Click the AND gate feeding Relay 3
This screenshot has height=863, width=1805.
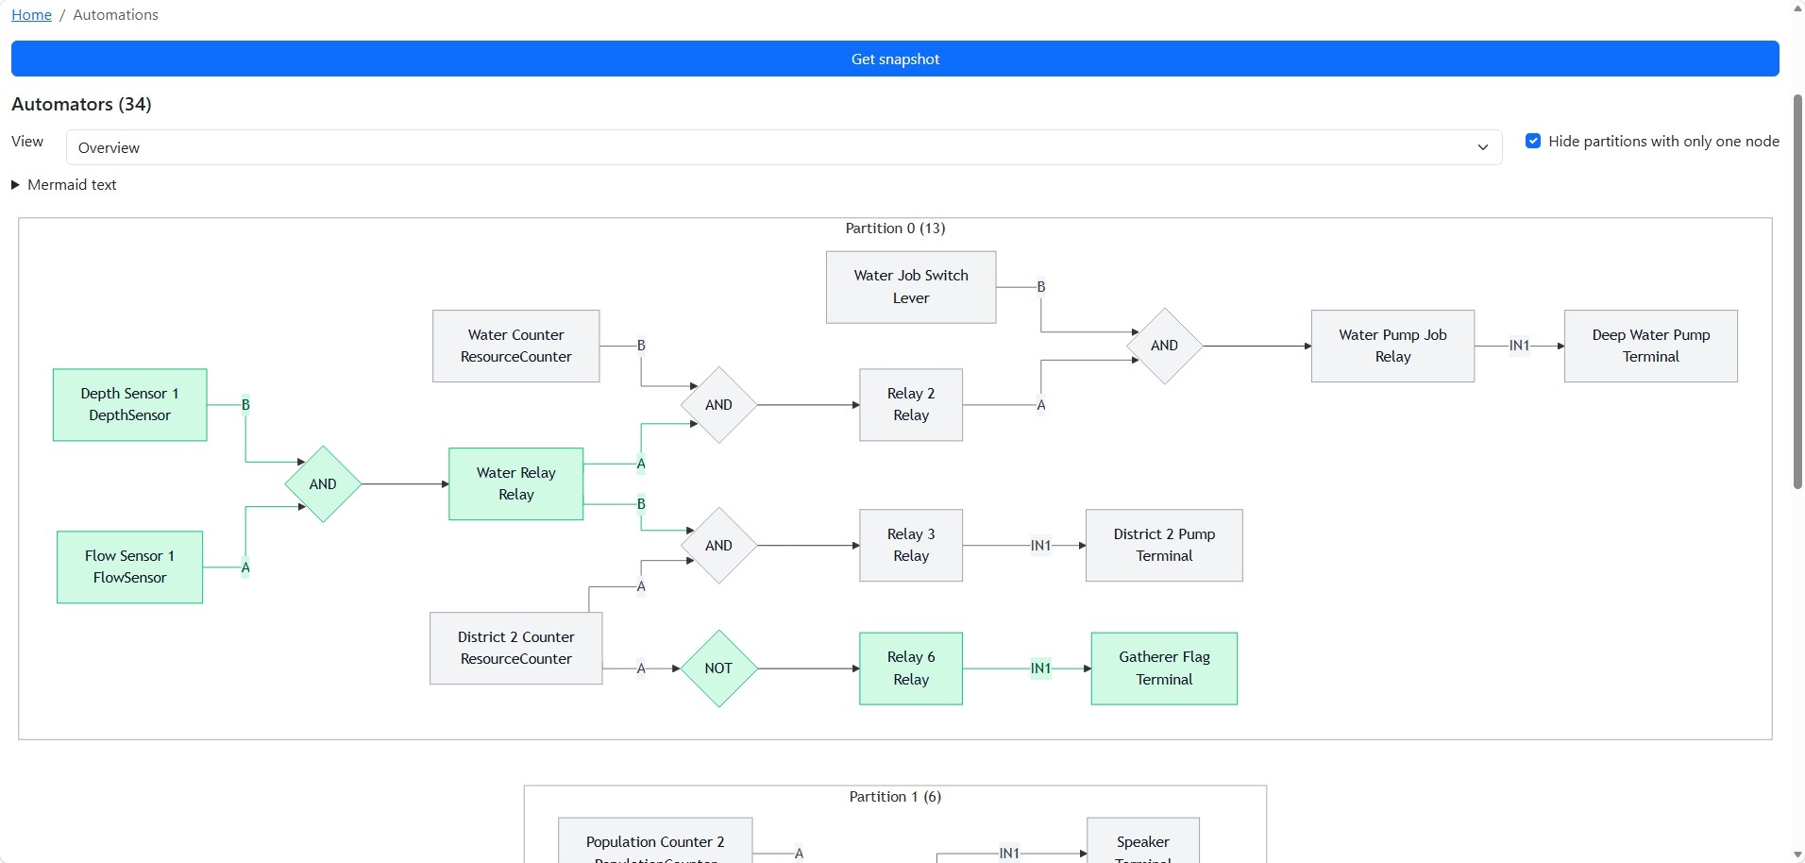[718, 546]
